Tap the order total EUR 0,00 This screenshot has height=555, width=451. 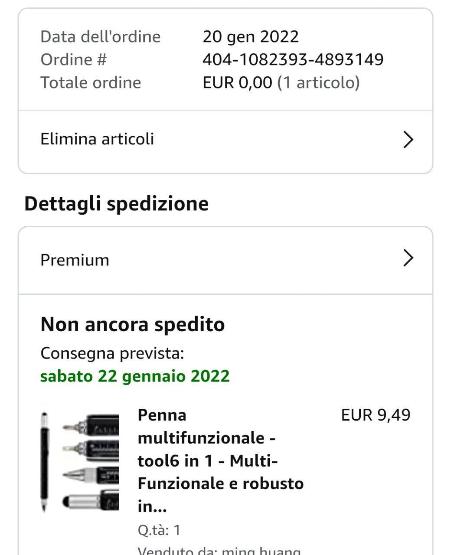coord(237,82)
